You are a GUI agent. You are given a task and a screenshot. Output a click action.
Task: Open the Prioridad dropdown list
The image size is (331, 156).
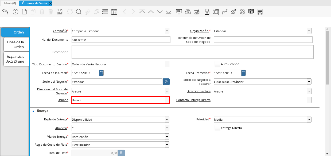coord(309,120)
